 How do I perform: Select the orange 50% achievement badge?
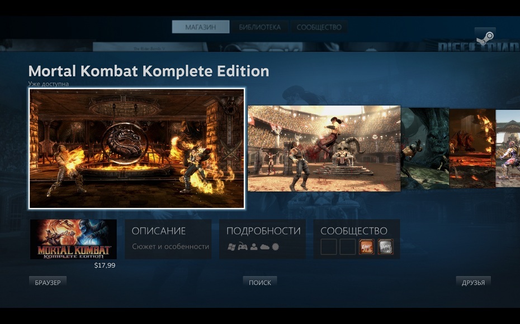(366, 247)
